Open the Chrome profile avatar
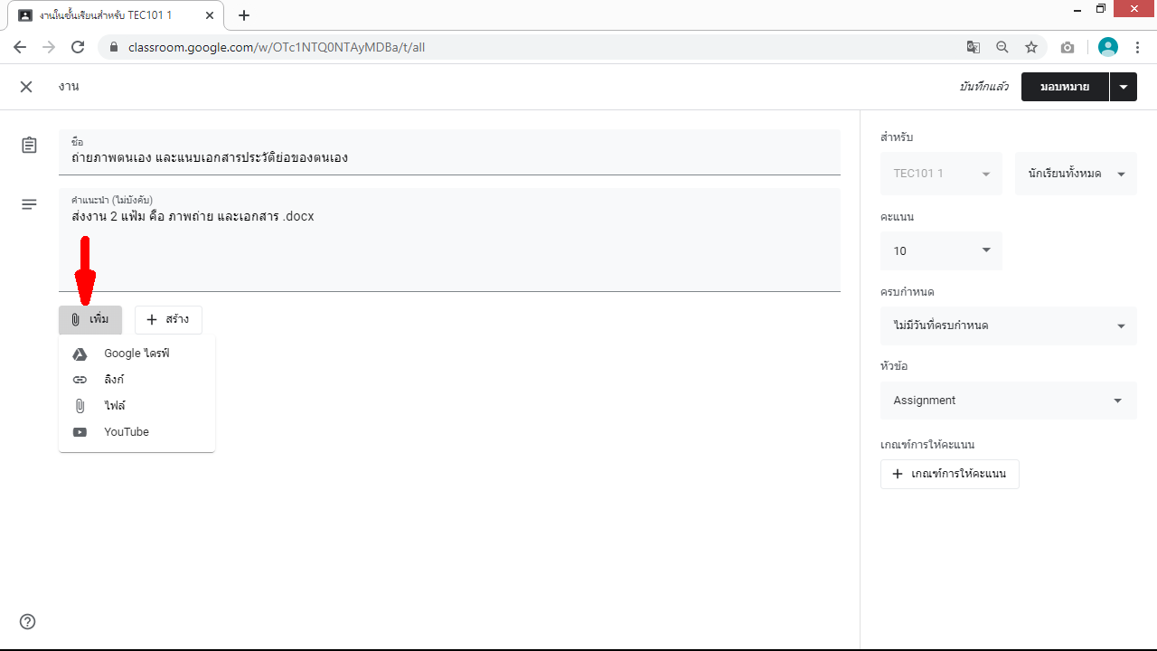This screenshot has width=1157, height=651. click(x=1107, y=47)
